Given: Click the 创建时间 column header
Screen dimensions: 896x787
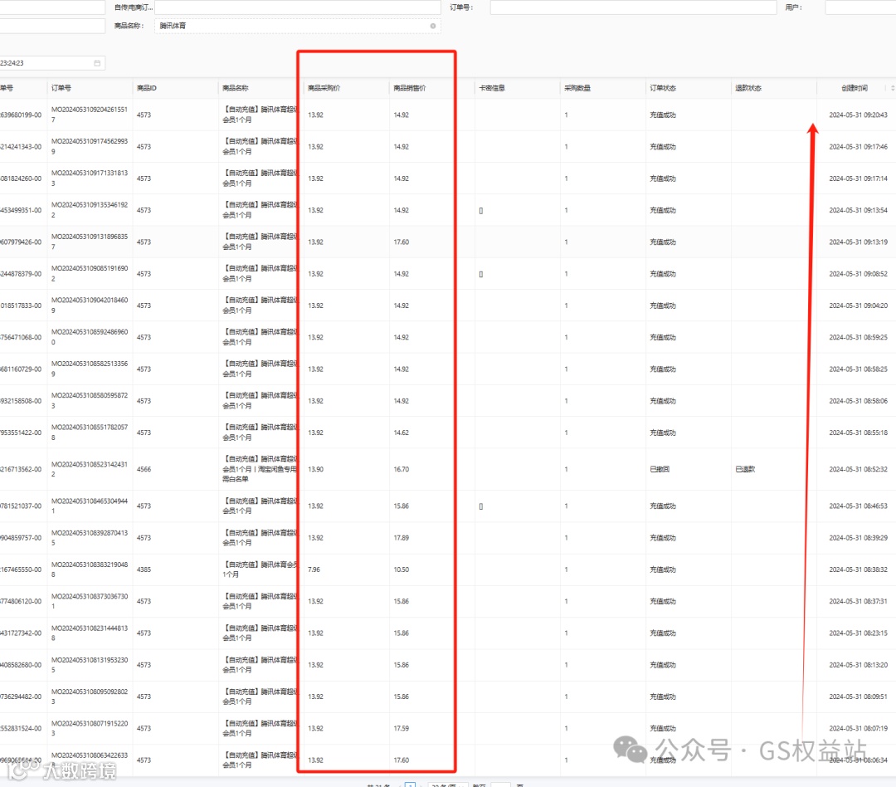Looking at the screenshot, I should point(855,88).
